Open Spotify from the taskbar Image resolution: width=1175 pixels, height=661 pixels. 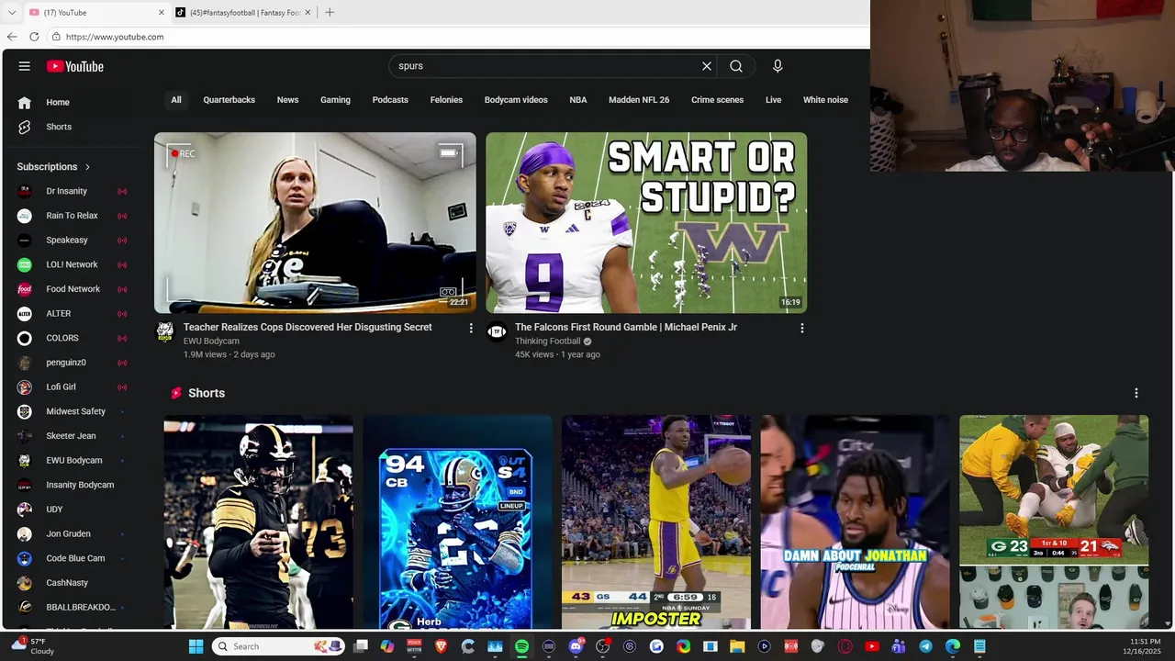coord(521,646)
